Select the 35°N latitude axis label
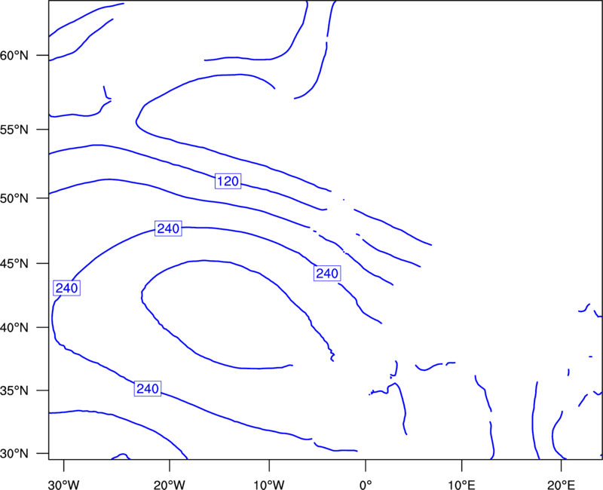This screenshot has width=603, height=490. pos(14,390)
